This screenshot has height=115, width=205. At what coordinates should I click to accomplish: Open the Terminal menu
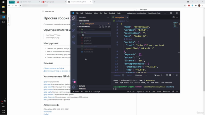click(x=112, y=13)
